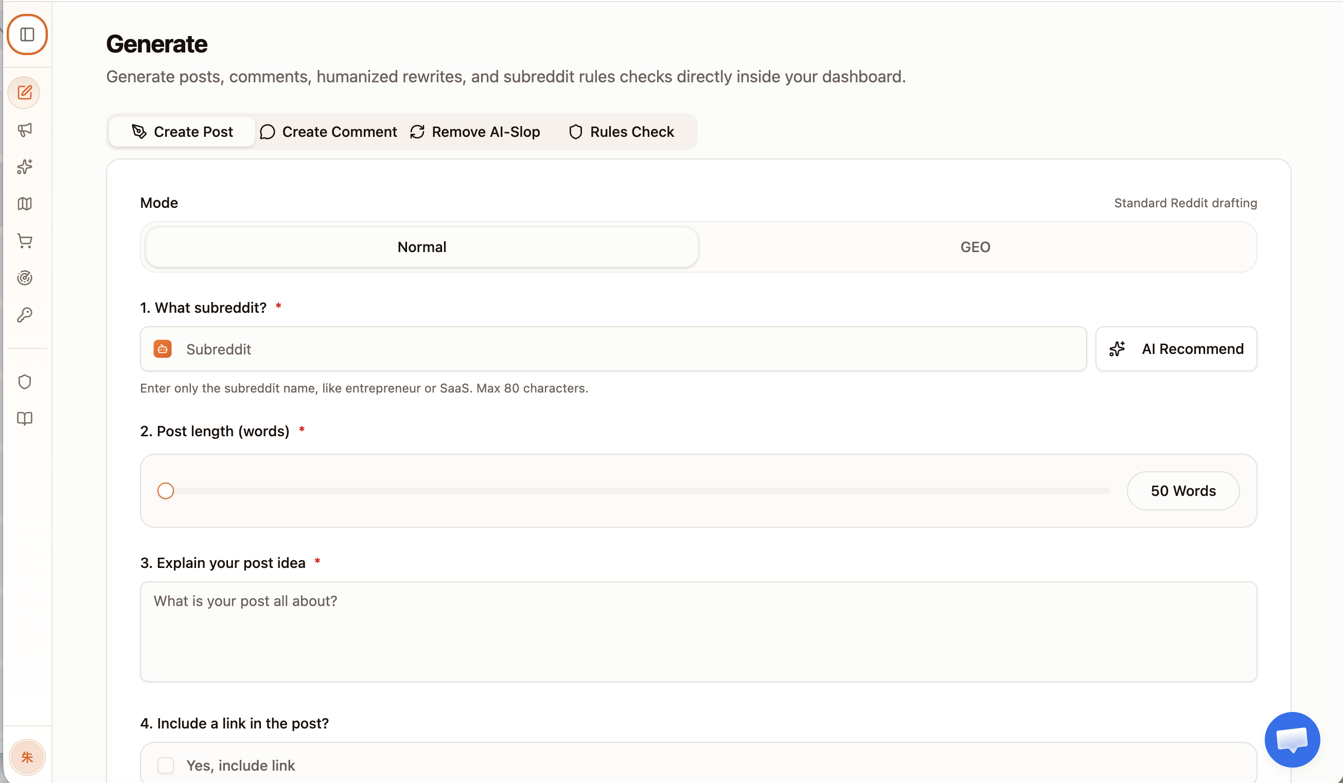Click the orange robot icon in Subreddit field
Viewport: 1343px width, 783px height.
click(163, 349)
